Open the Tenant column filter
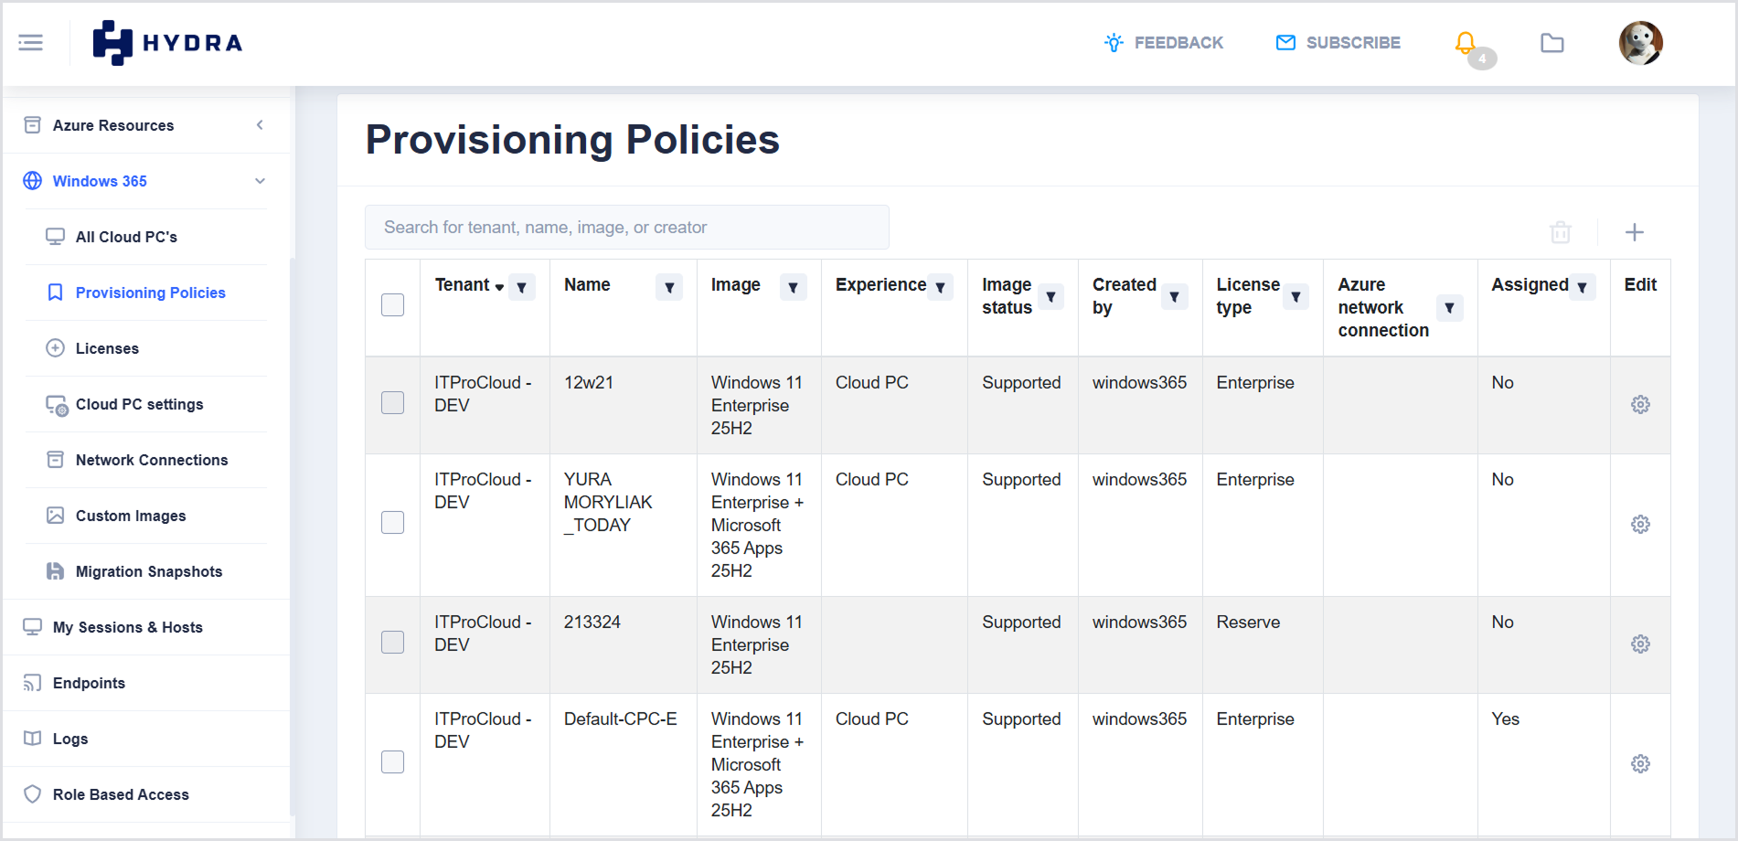This screenshot has height=841, width=1738. (x=522, y=287)
